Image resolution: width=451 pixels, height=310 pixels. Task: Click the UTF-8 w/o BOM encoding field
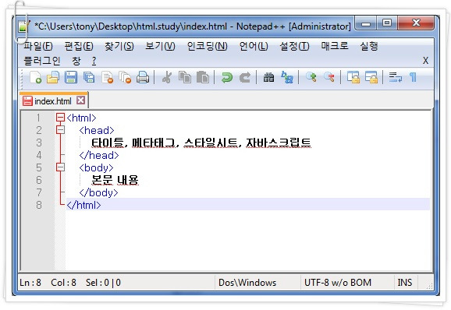pos(347,283)
